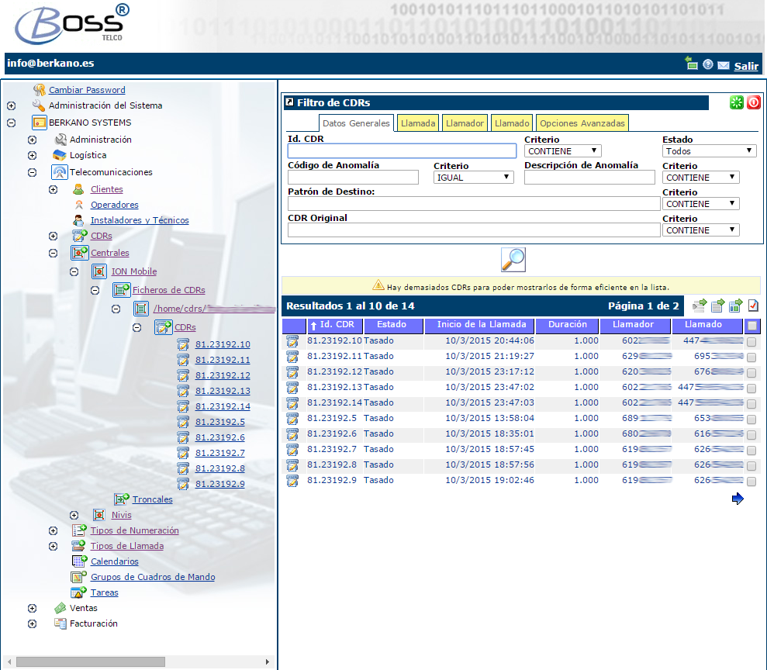Click the detail icon beside CDR 81.23192.10 row
The height and width of the screenshot is (670, 767).
(x=292, y=341)
